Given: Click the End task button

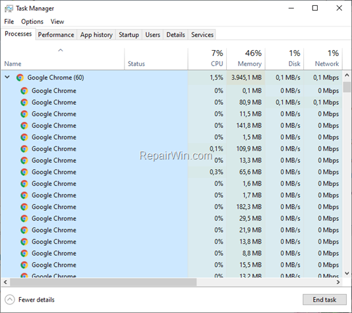Looking at the screenshot, I should click(x=324, y=300).
